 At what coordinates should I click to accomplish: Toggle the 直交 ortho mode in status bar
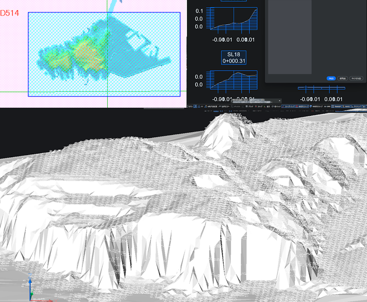click(x=267, y=106)
